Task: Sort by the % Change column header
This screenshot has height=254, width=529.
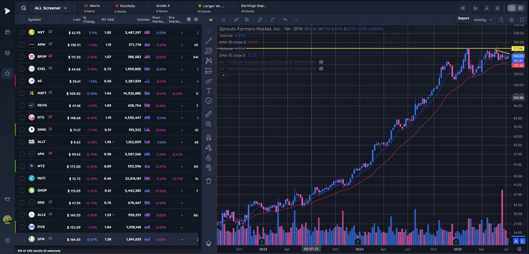Action: click(90, 19)
